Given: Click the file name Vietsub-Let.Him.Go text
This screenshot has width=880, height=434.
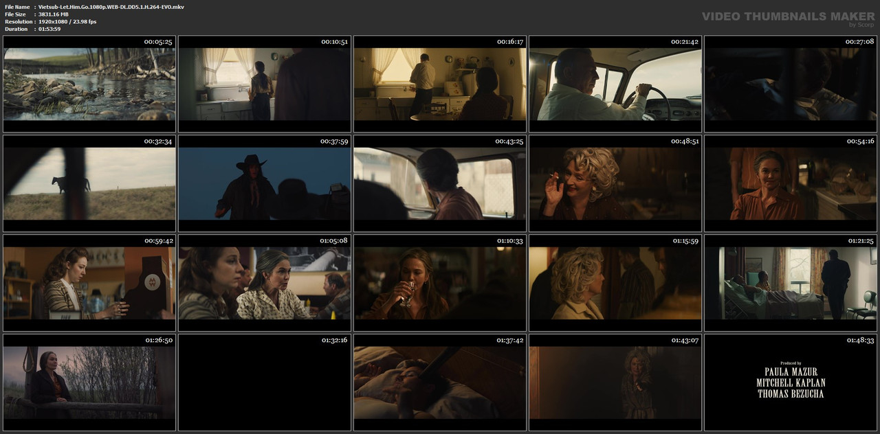Looking at the screenshot, I should 111,7.
